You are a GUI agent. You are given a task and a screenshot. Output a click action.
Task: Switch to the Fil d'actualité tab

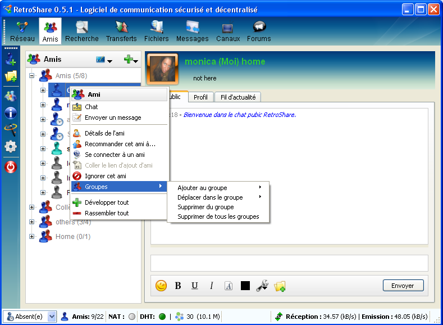point(238,97)
